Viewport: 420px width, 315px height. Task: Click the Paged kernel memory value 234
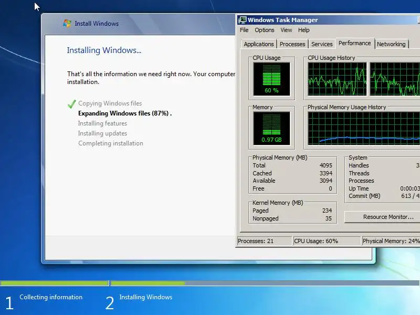(x=327, y=211)
